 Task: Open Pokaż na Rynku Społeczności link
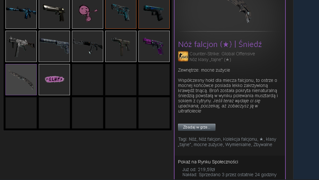point(208,162)
